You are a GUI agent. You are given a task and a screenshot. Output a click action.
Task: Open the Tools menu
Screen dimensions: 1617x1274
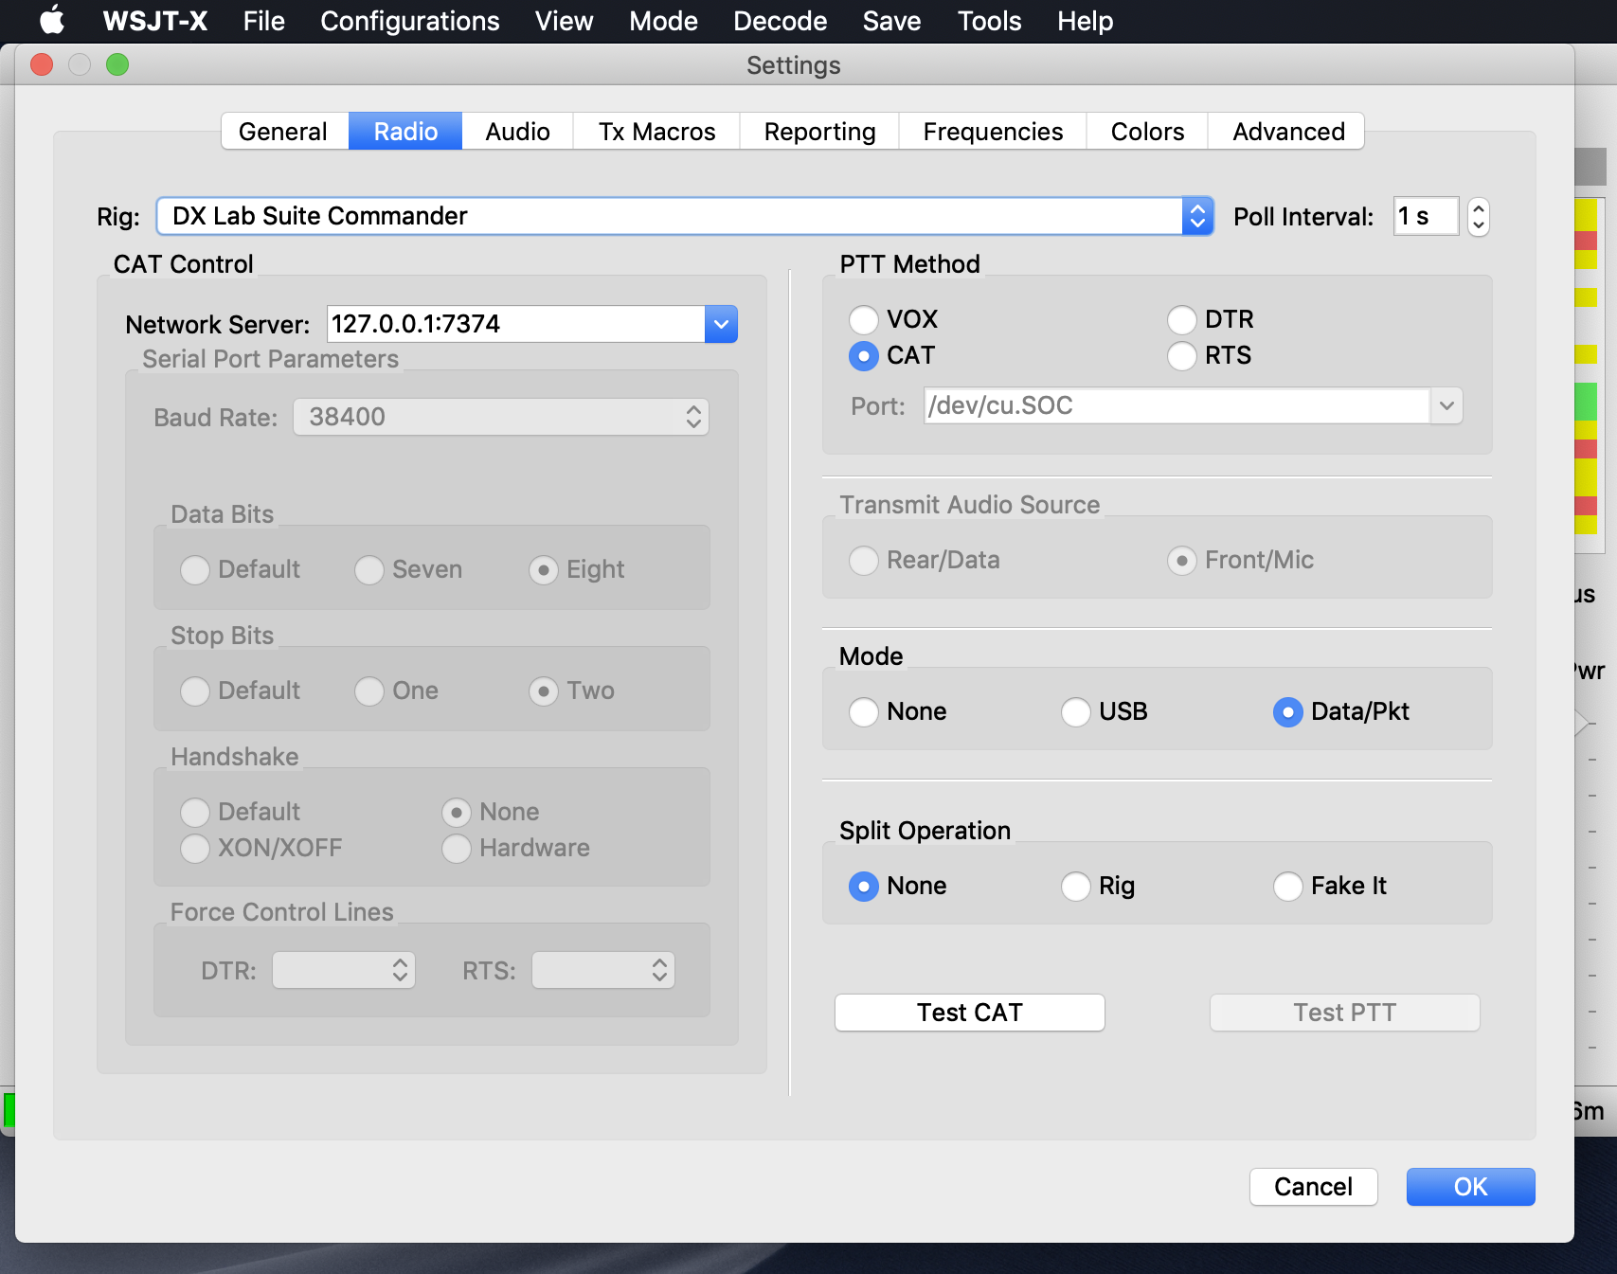pyautogui.click(x=990, y=21)
